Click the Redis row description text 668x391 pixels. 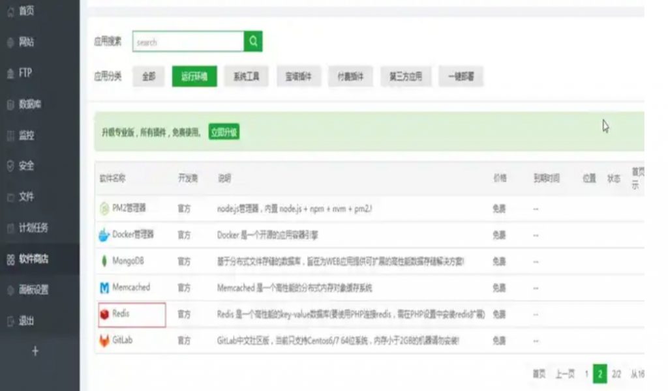coord(351,314)
